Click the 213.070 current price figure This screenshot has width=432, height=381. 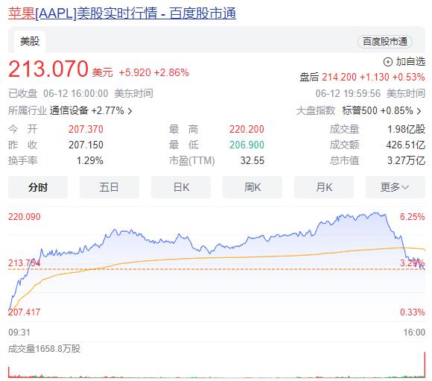point(48,69)
